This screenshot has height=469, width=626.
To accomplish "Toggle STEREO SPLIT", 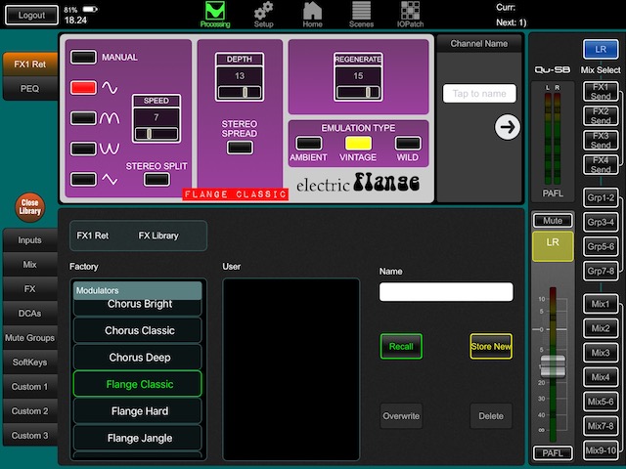I will coord(156,179).
